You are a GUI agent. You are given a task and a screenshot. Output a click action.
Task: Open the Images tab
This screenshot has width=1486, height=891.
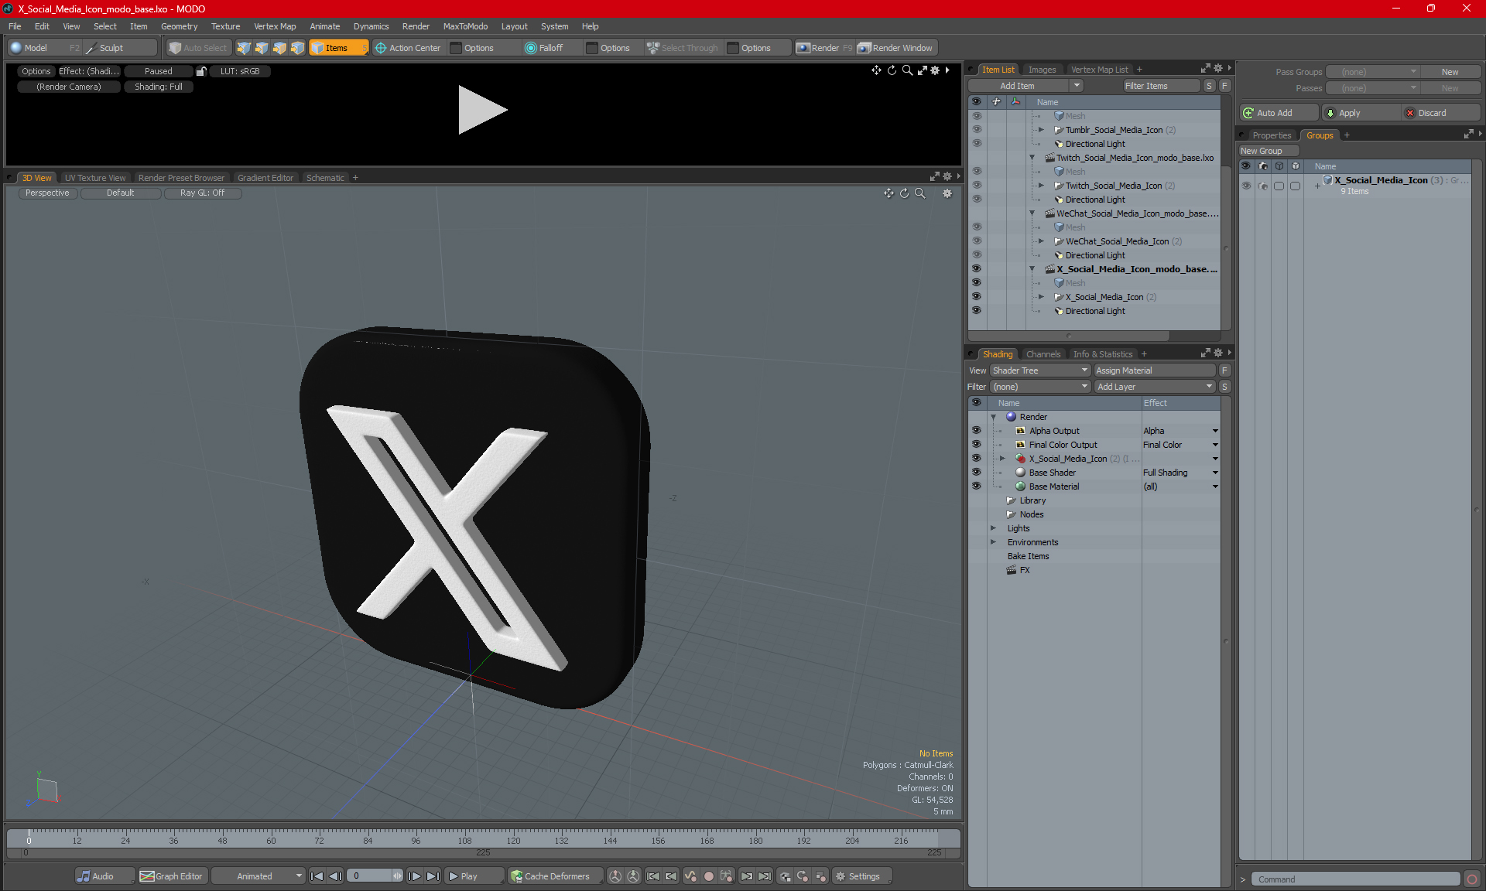(x=1042, y=70)
